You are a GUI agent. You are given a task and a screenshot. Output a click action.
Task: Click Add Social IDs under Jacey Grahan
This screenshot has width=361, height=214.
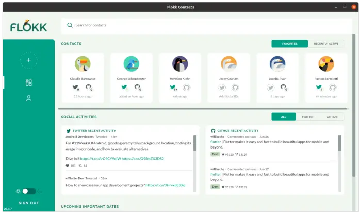click(x=229, y=96)
